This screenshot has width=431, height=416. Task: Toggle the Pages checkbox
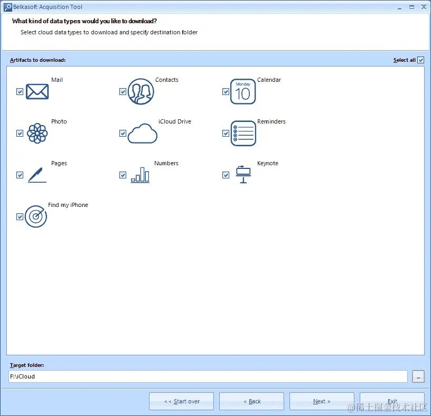pos(20,175)
